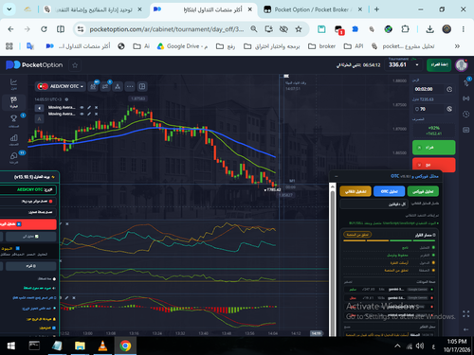The image size is (474, 355).
Task: Click the currency icon beside amount 70
Action: pyautogui.click(x=449, y=109)
